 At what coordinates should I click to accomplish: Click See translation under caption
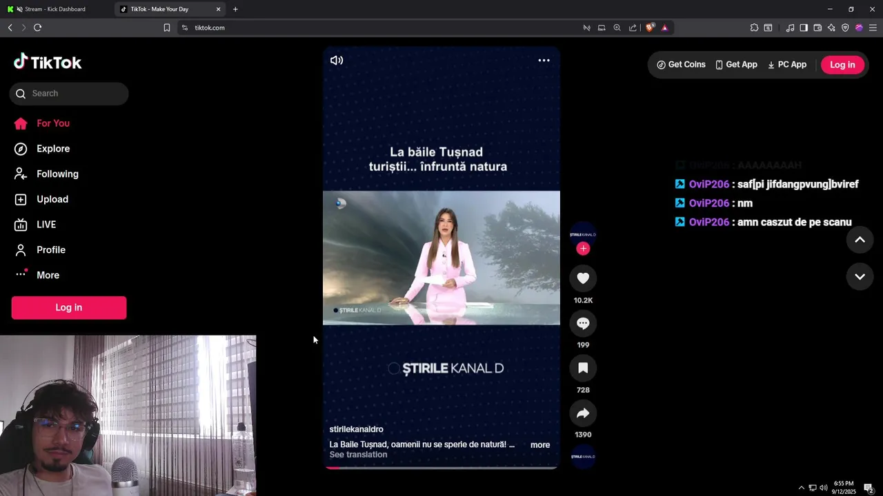click(x=358, y=455)
